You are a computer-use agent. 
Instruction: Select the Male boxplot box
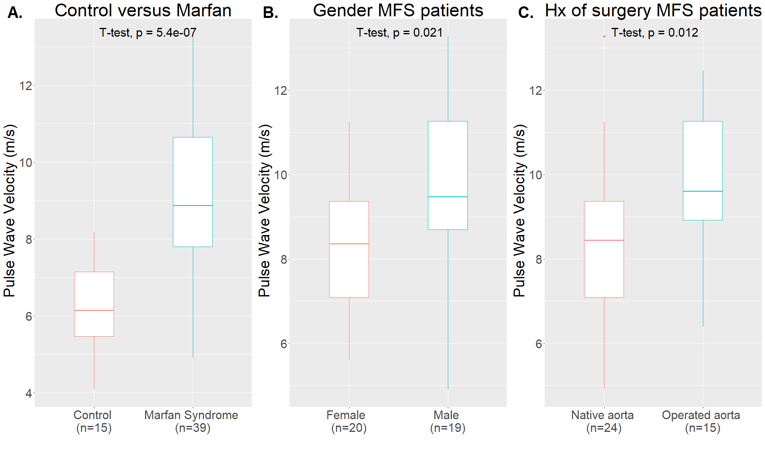(x=448, y=175)
